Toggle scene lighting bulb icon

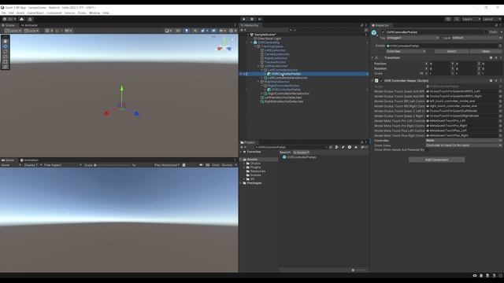click(x=187, y=31)
